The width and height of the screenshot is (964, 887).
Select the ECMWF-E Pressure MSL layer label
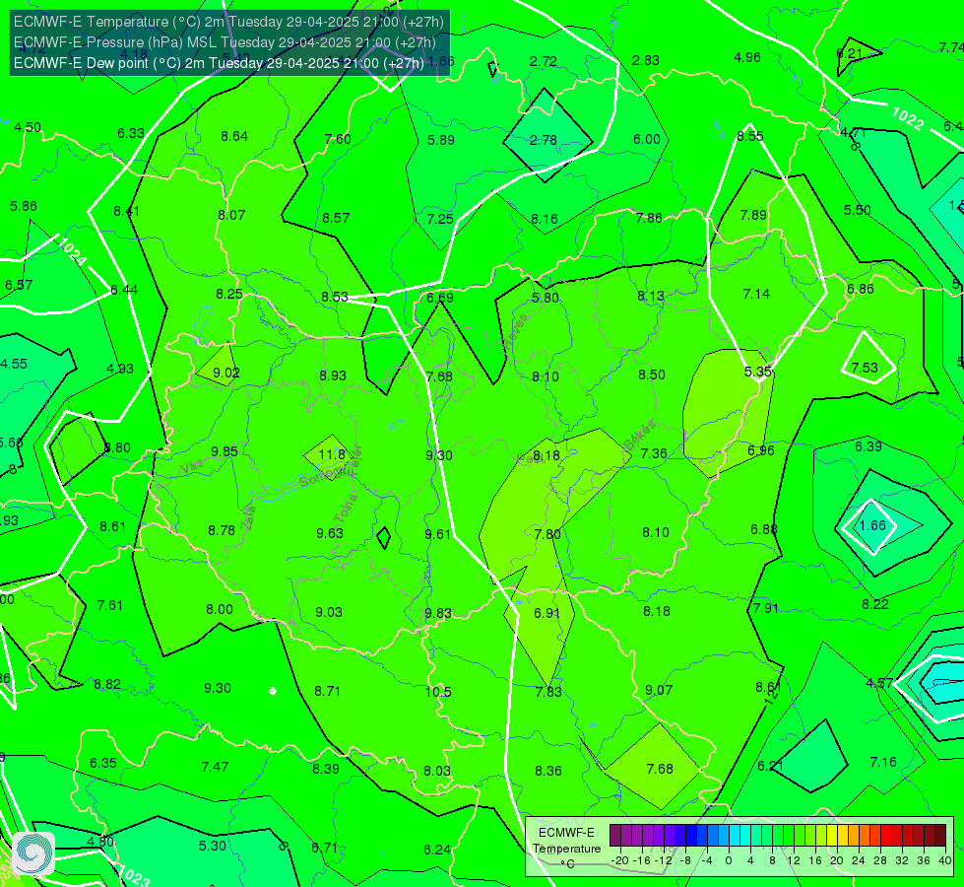(225, 42)
